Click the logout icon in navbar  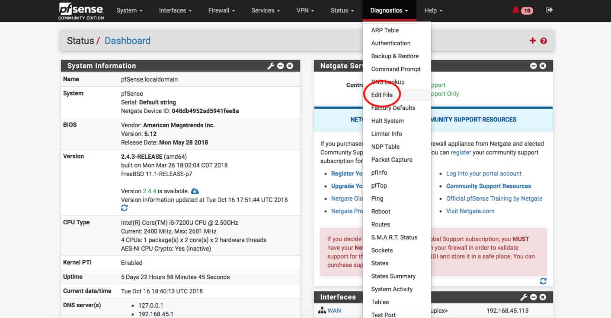coord(549,10)
